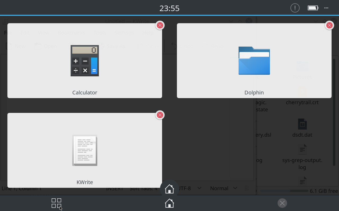Screen dimensions: 339x211
Task: Open the notification alert icon in top panel
Action: coord(295,8)
